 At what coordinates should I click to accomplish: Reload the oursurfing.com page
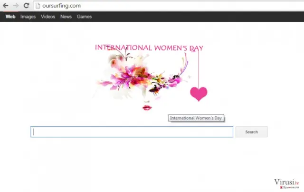pos(27,6)
